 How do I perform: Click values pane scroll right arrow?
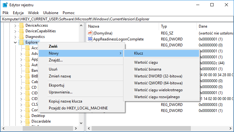tap(231, 128)
